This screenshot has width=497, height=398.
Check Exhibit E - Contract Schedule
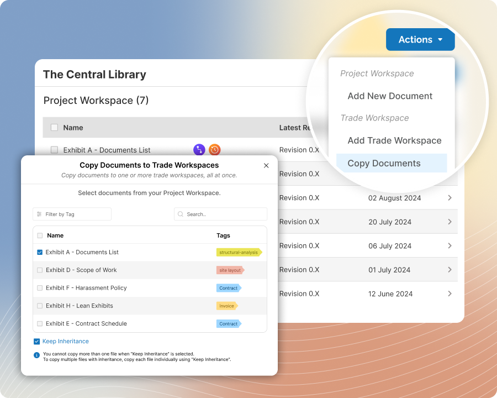click(x=40, y=324)
